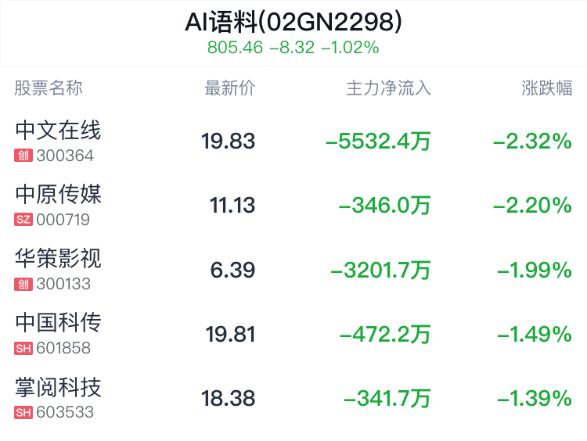Click the 创 badge next to 300364
This screenshot has height=441, width=587.
[23, 156]
